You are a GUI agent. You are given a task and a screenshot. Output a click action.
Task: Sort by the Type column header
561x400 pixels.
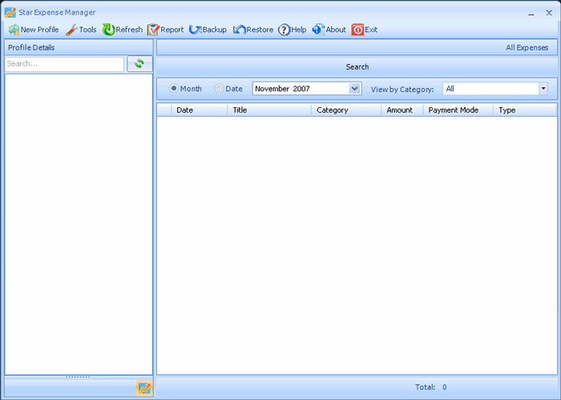[525, 110]
